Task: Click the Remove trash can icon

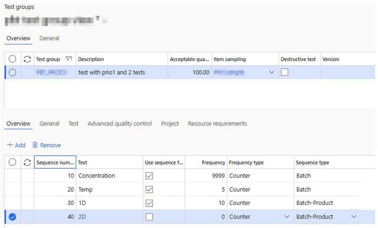Action: 35,145
